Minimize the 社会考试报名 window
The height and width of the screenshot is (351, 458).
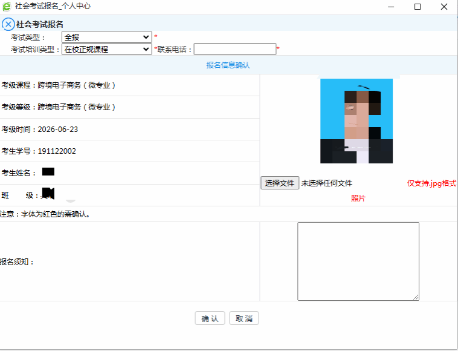[x=390, y=7]
